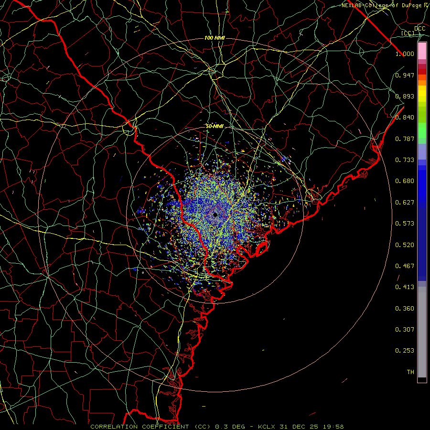Pick the gray color bar segment
Viewport: 430px width, 430px height.
pyautogui.click(x=422, y=332)
